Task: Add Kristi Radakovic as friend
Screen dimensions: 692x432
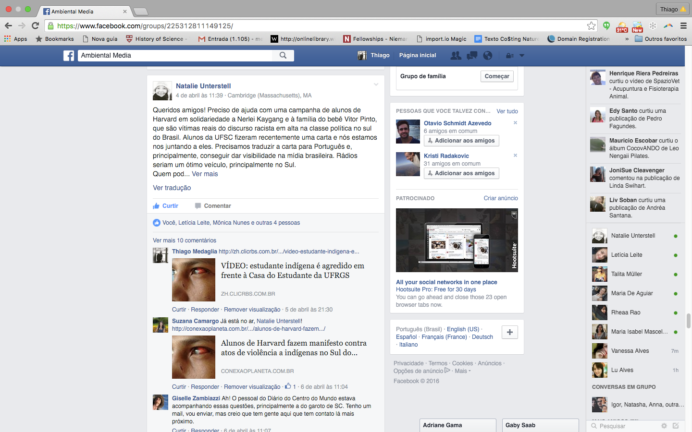Action: 461,173
